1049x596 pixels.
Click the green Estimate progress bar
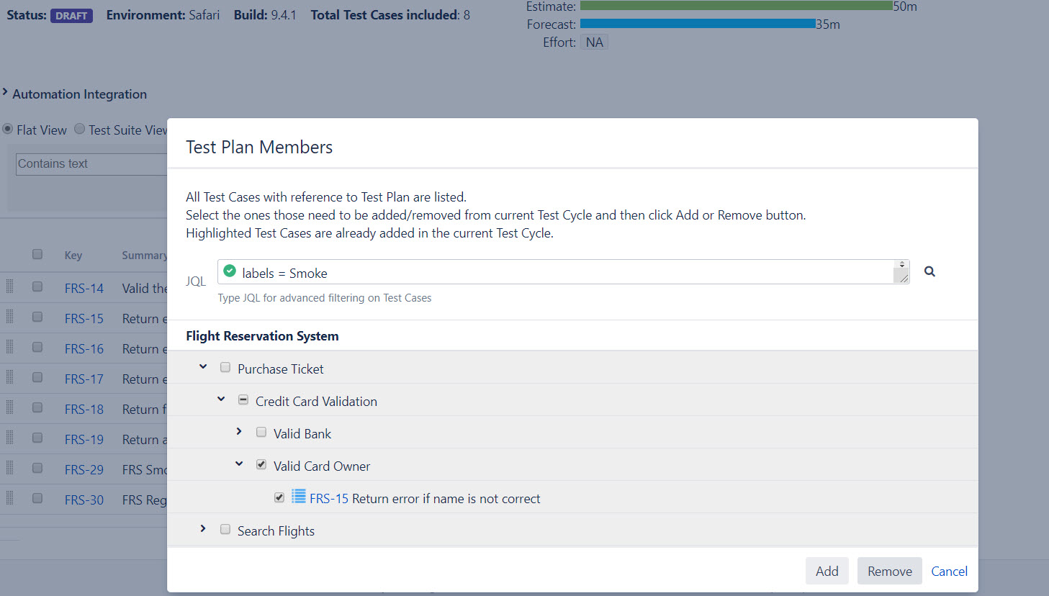click(736, 5)
